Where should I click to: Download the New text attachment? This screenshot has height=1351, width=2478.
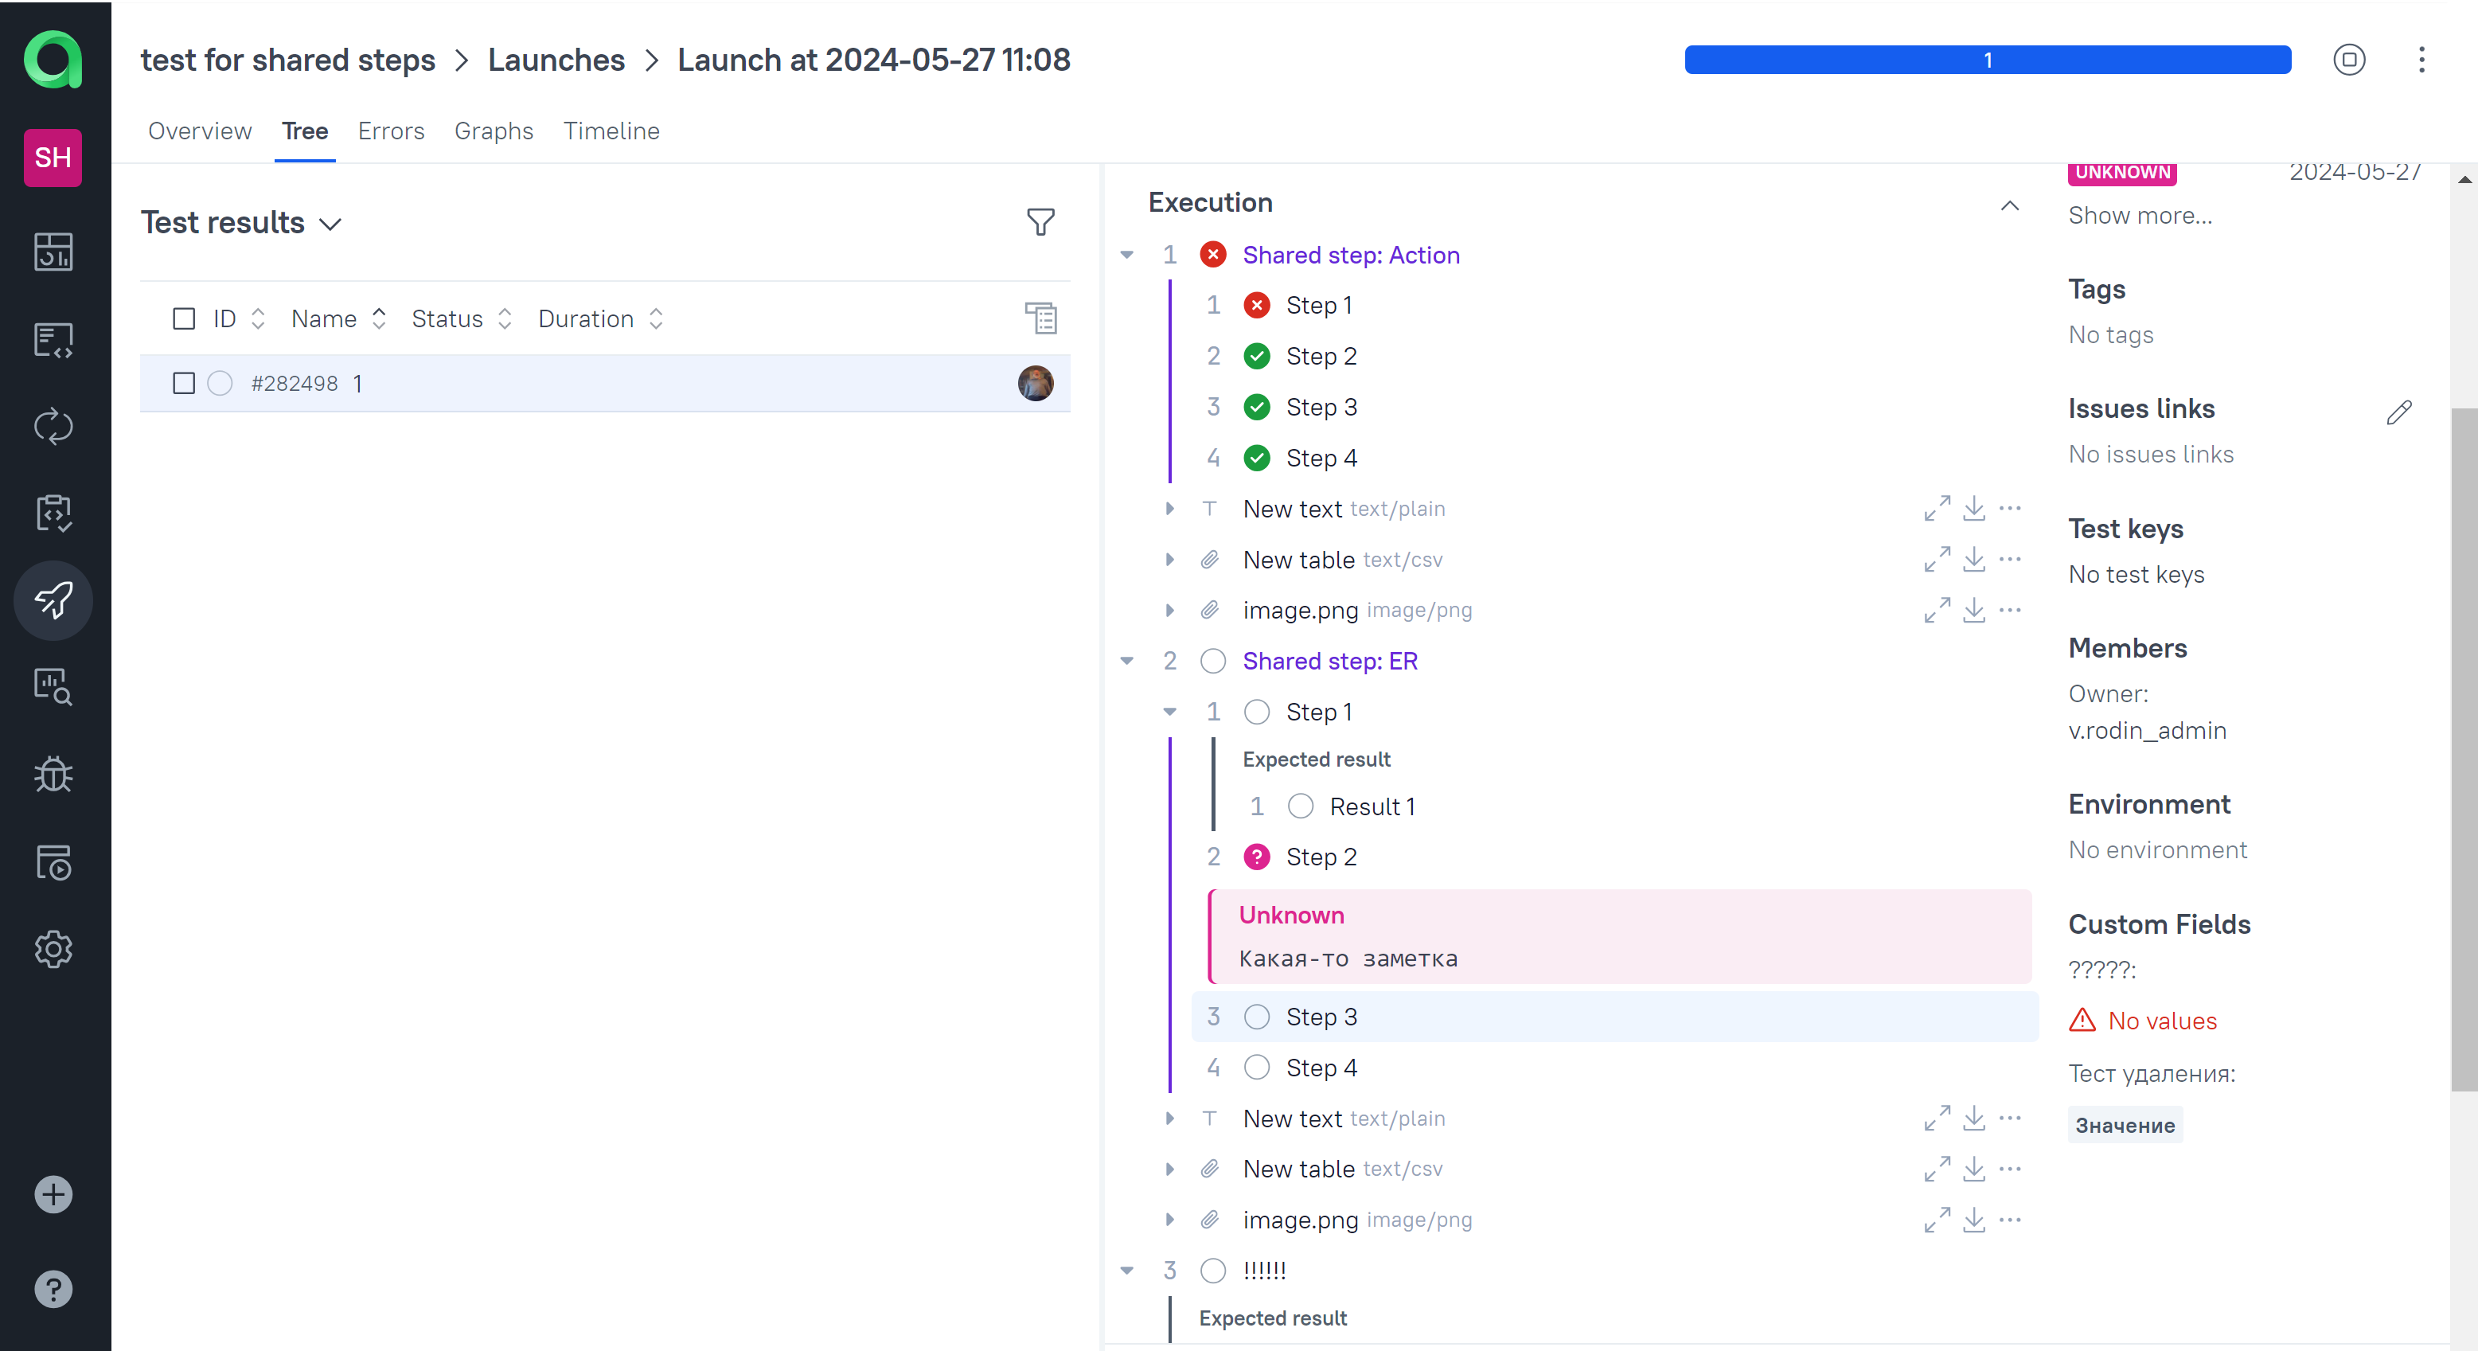click(x=1975, y=508)
